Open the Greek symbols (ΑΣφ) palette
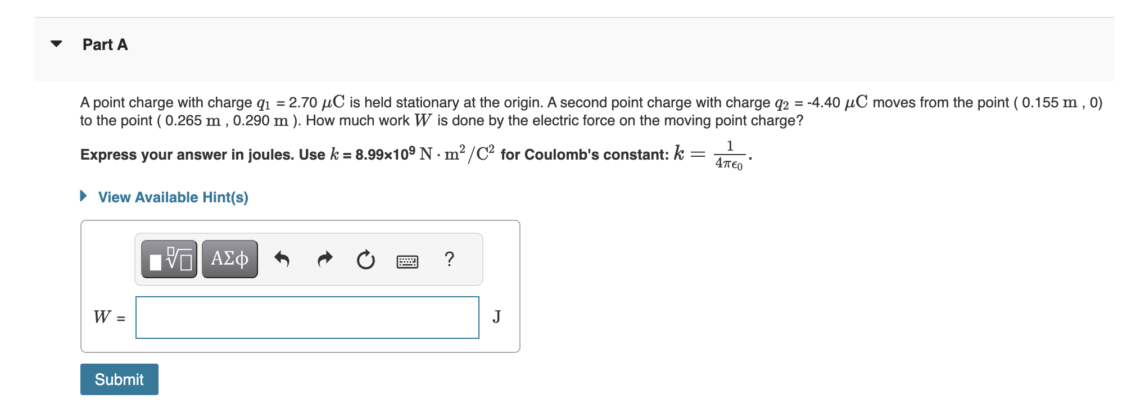The width and height of the screenshot is (1145, 417). click(x=229, y=259)
